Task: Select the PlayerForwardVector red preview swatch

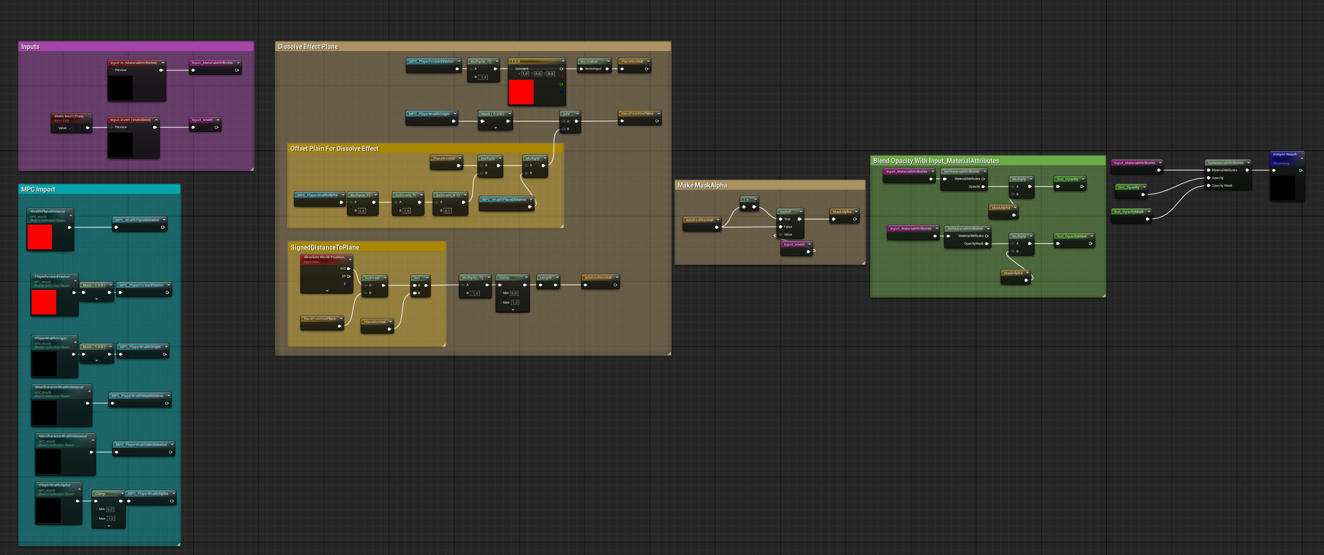Action: pos(43,302)
